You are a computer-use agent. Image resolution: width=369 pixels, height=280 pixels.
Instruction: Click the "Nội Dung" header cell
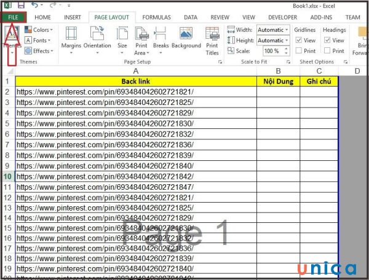278,81
